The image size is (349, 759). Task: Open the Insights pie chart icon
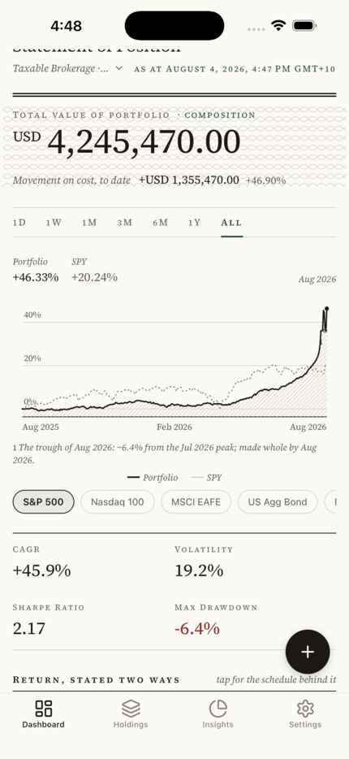coord(218,708)
